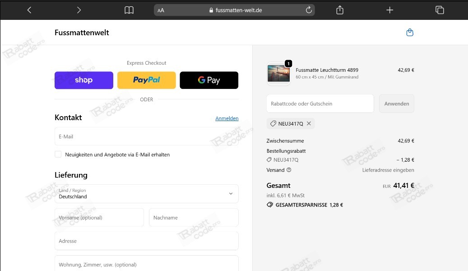Use Shop express checkout
Image resolution: width=468 pixels, height=271 pixels.
[83, 80]
